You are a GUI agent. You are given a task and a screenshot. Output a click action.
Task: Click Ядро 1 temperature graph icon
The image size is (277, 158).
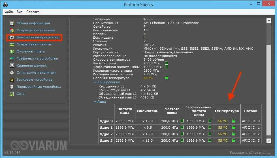click(x=234, y=127)
